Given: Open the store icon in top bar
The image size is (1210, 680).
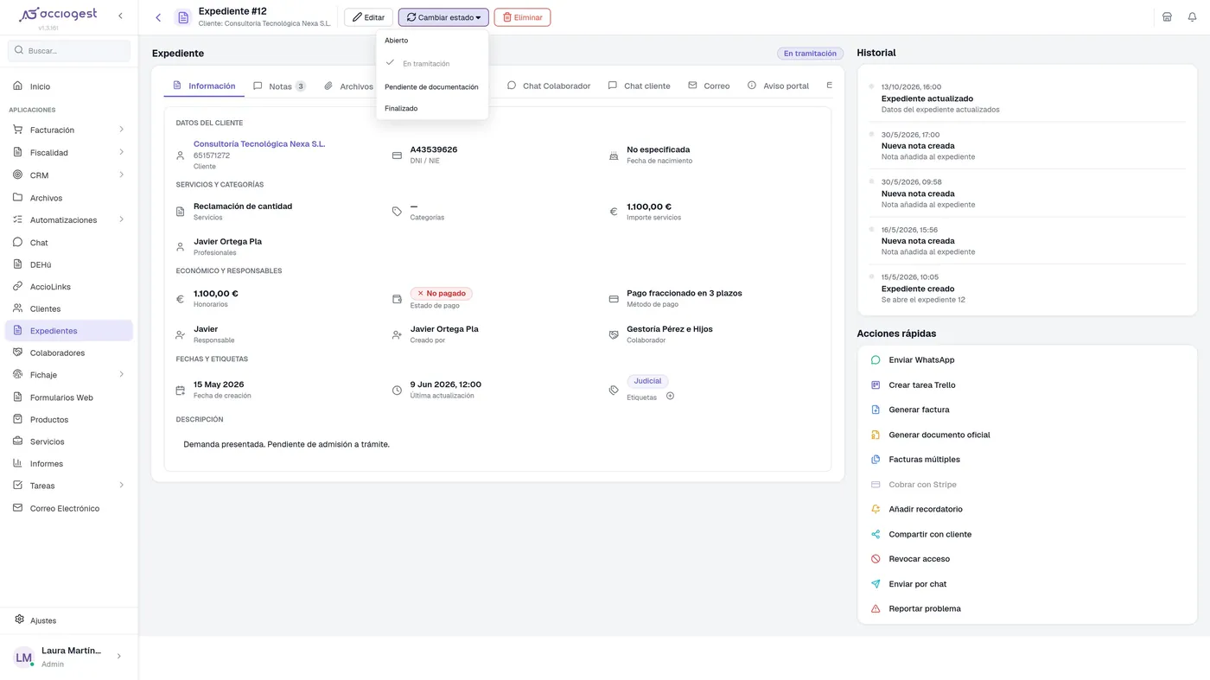Looking at the screenshot, I should coord(1167,17).
